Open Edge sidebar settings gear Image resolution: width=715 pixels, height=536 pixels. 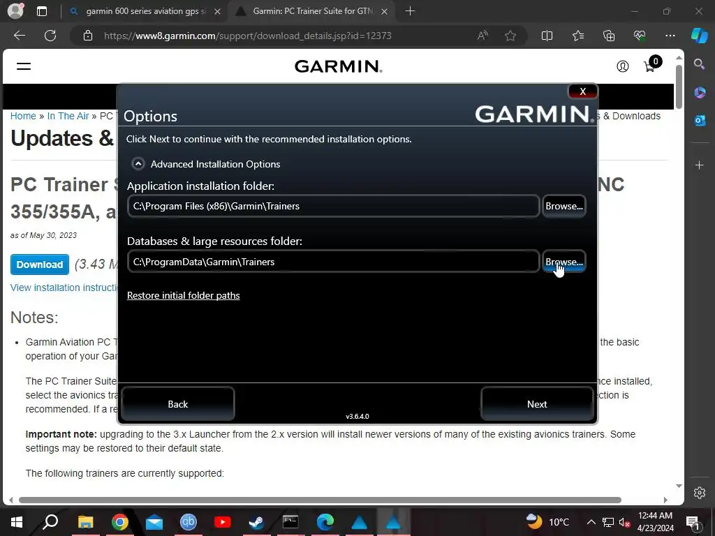[x=700, y=493]
